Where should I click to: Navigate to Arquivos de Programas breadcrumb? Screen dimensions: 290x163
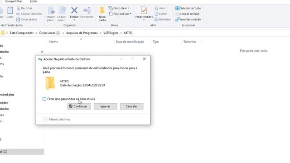82,33
